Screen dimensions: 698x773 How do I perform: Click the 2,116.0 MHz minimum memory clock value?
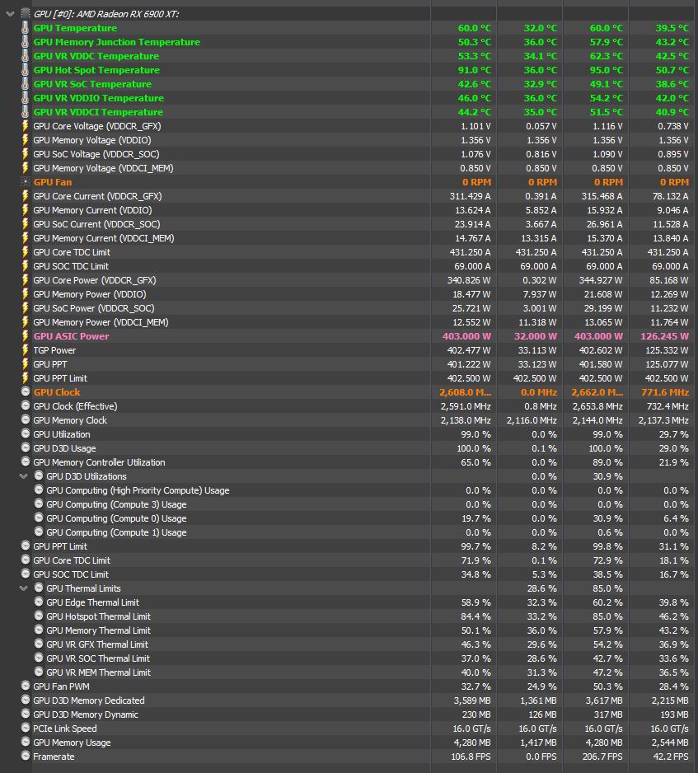(532, 420)
